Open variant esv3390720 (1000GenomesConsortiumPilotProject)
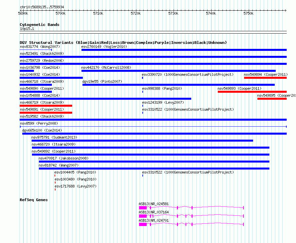This screenshot has width=296, height=243. point(188,74)
